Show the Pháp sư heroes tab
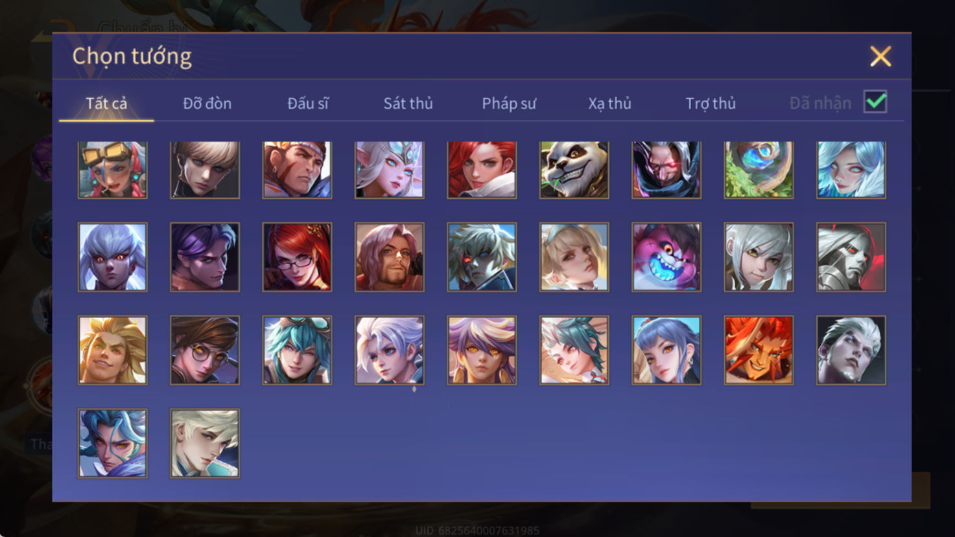955x537 pixels. tap(509, 104)
